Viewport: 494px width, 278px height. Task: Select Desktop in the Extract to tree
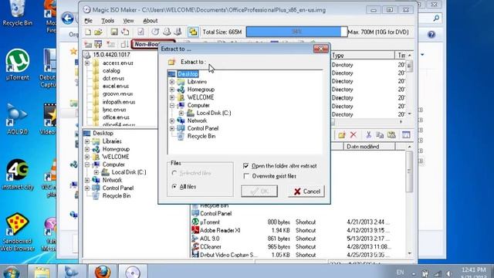(188, 74)
